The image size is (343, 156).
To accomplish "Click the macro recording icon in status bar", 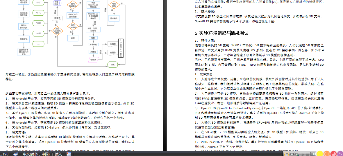I will [69, 154].
